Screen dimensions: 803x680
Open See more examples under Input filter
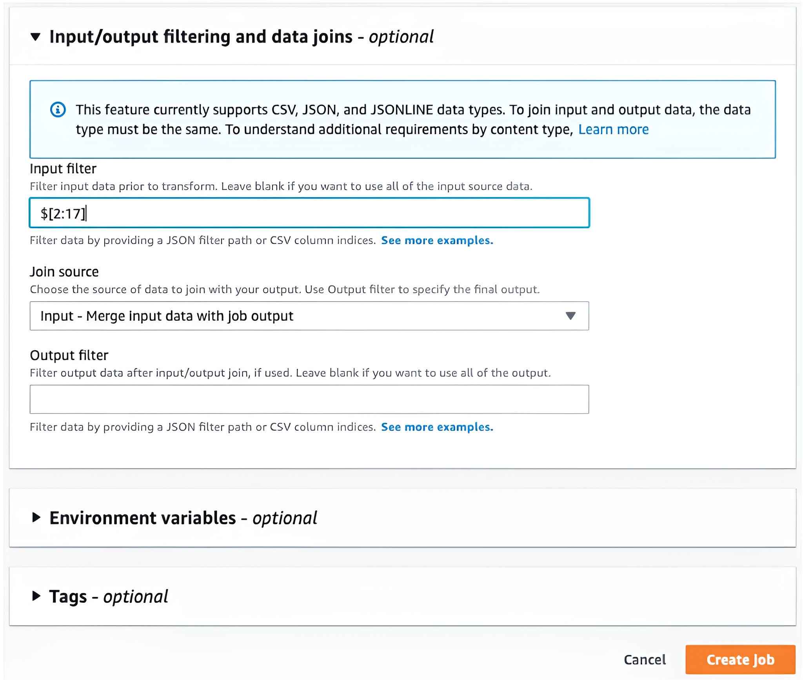[x=437, y=240]
